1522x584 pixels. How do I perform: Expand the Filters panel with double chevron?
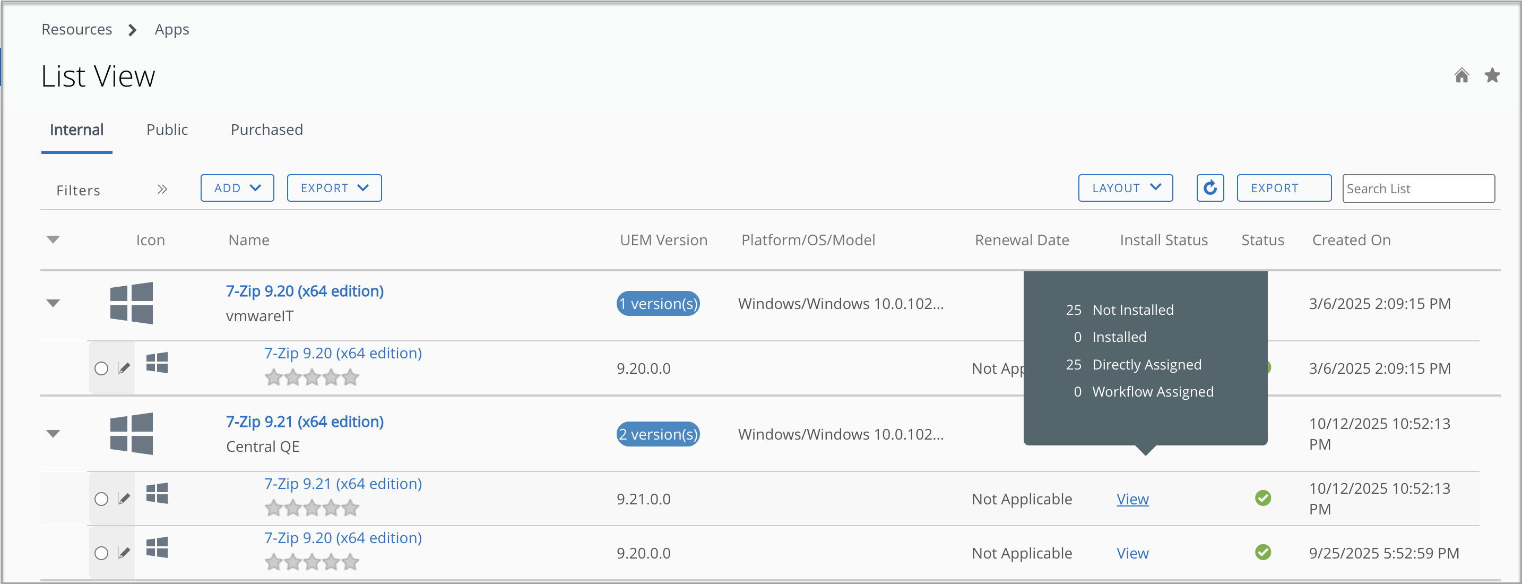pyautogui.click(x=162, y=189)
